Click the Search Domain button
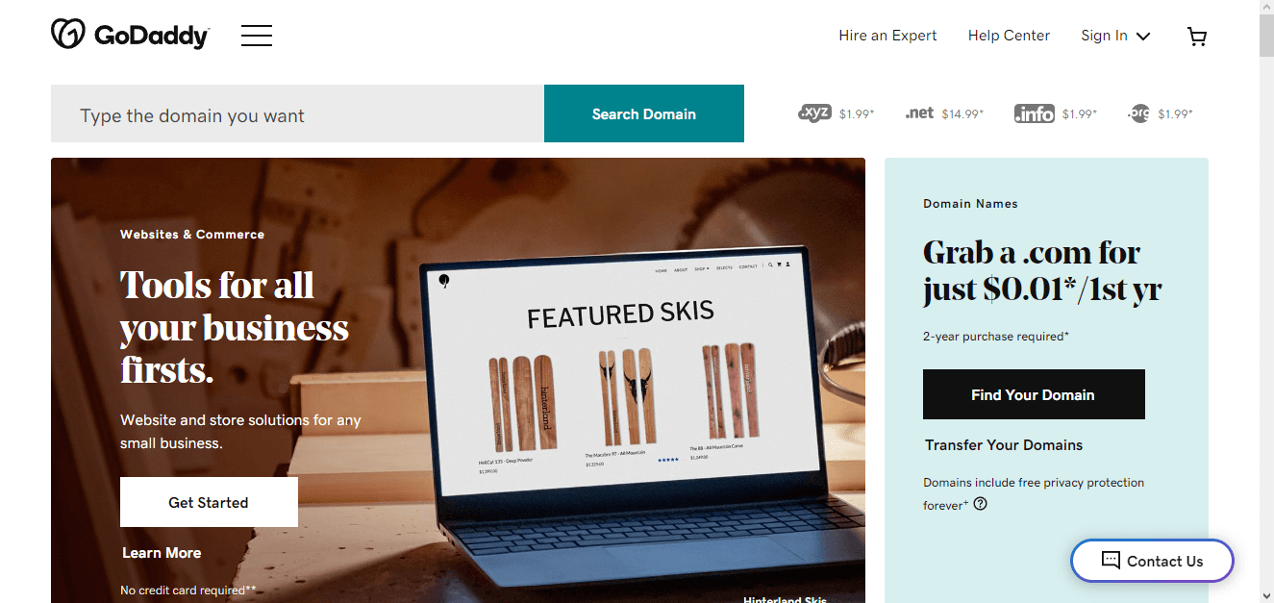Viewport: 1274px width, 603px height. pyautogui.click(x=644, y=113)
